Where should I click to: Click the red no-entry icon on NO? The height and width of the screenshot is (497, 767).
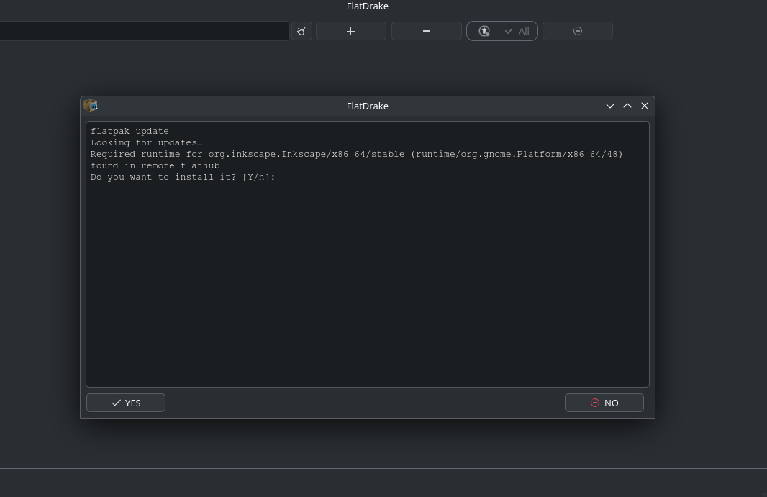coord(595,403)
